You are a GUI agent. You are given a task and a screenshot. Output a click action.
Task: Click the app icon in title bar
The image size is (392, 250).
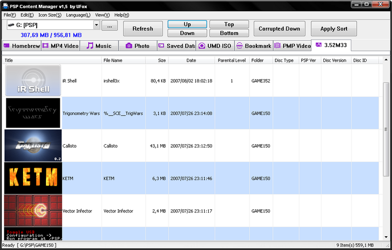click(x=5, y=5)
